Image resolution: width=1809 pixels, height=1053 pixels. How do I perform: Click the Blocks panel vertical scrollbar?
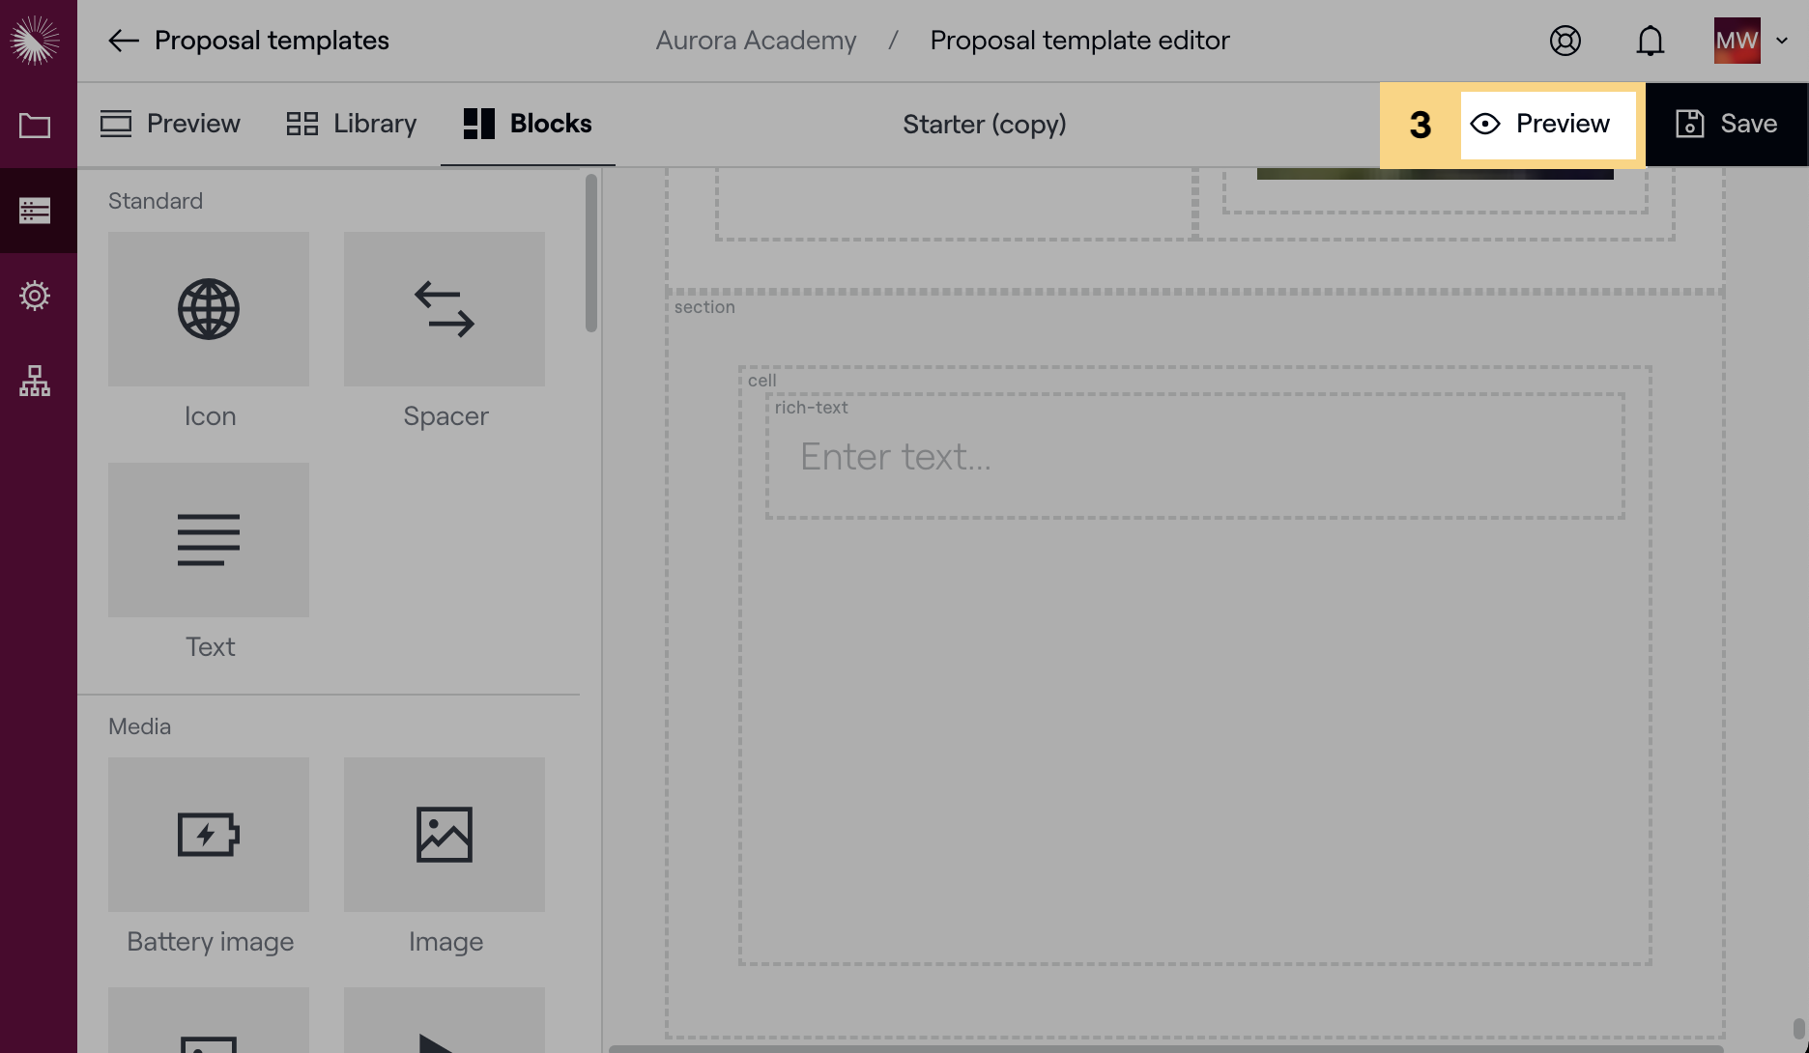590,253
